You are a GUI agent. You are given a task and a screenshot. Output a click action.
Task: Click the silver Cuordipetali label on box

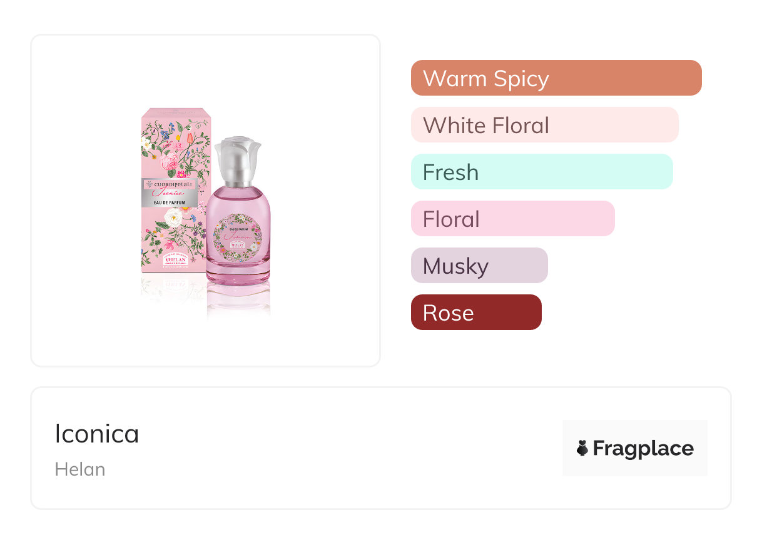point(170,189)
